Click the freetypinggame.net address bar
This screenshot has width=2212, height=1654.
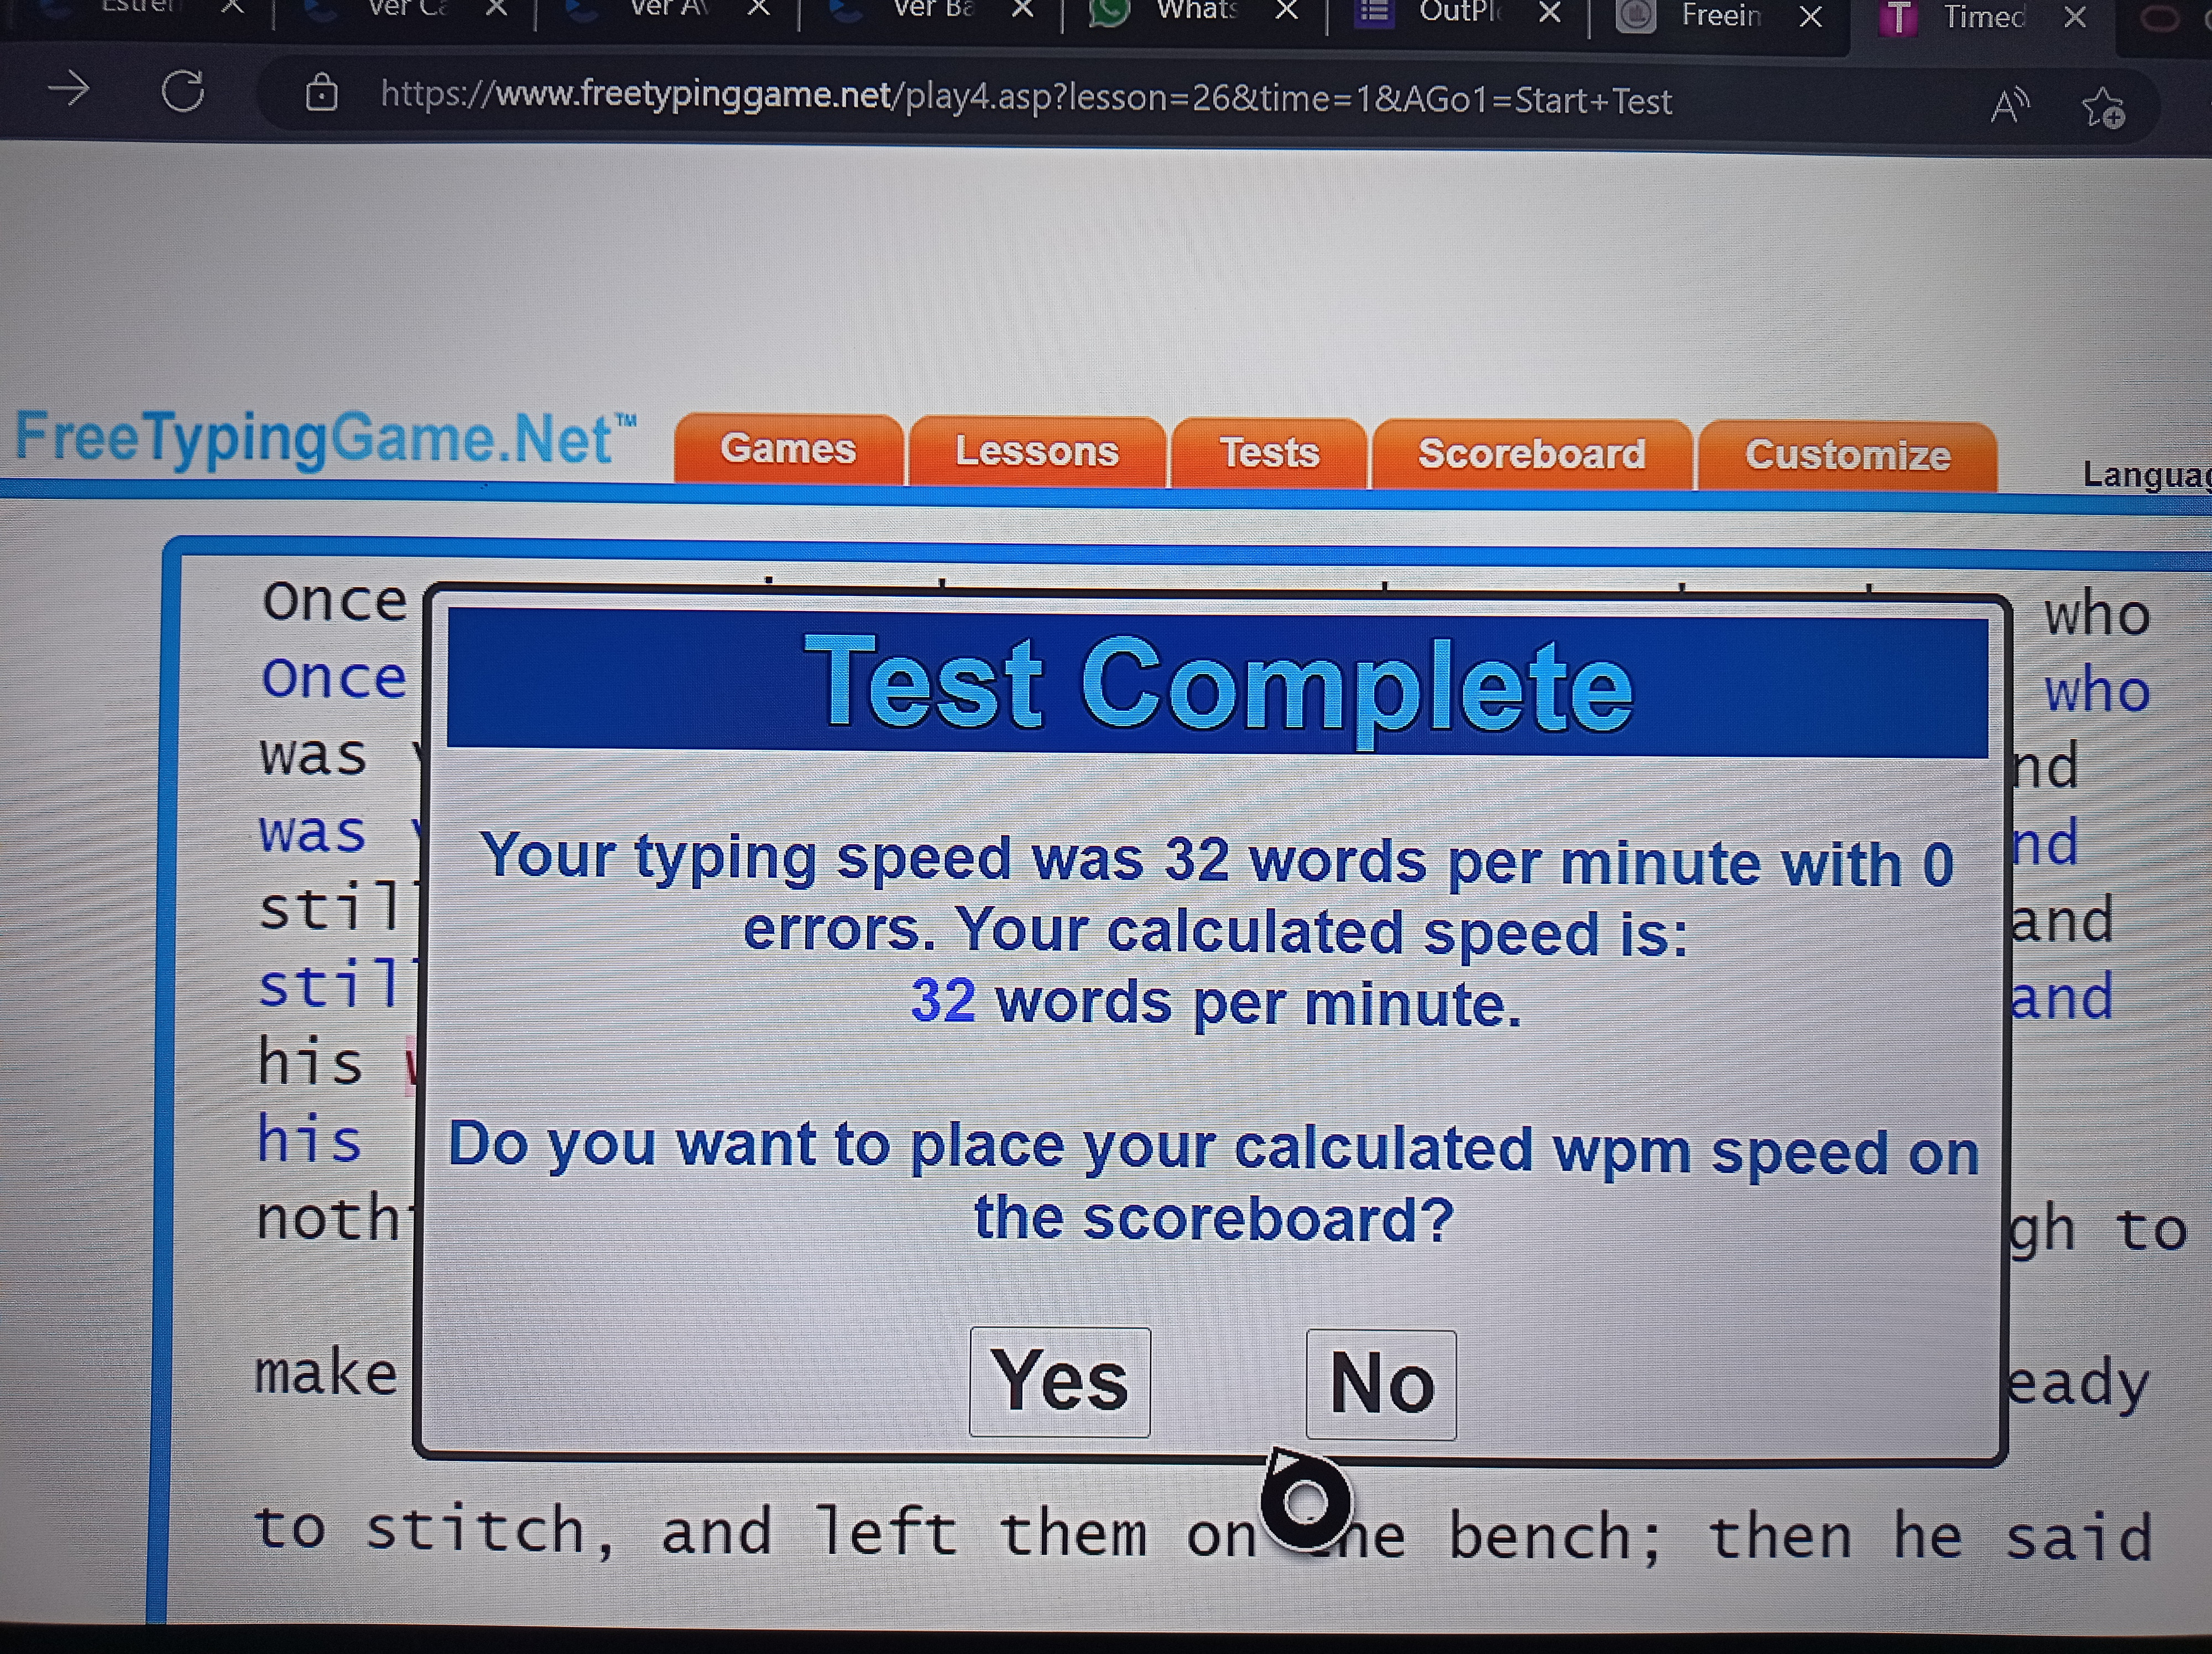(1025, 99)
